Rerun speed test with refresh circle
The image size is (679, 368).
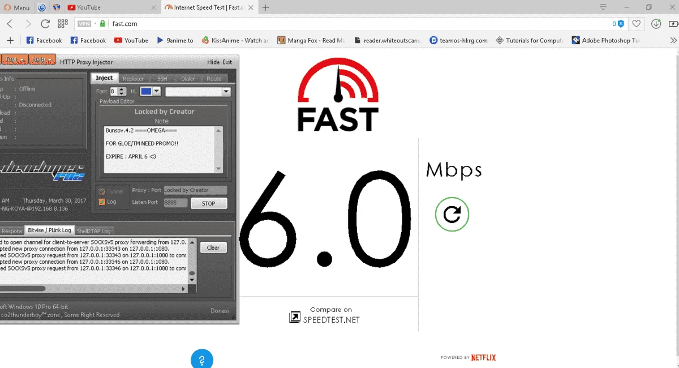click(452, 213)
